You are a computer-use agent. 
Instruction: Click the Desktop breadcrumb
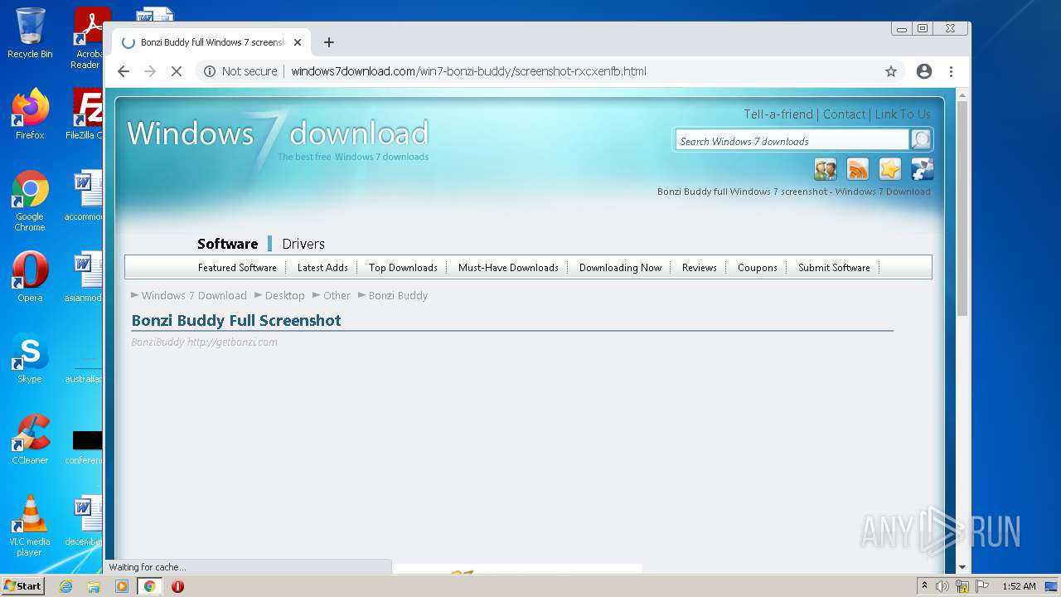tap(285, 295)
